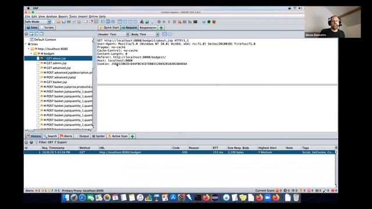The image size is (372, 209).
Task: Open the Safe Mode dropdown
Action: point(38,22)
